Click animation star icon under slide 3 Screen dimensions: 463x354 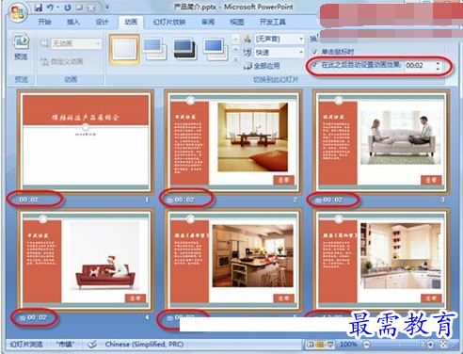pyautogui.click(x=318, y=200)
